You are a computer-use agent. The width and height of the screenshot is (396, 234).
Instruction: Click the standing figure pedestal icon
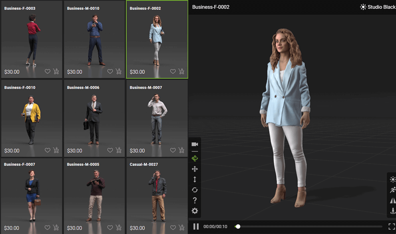[x=392, y=211]
